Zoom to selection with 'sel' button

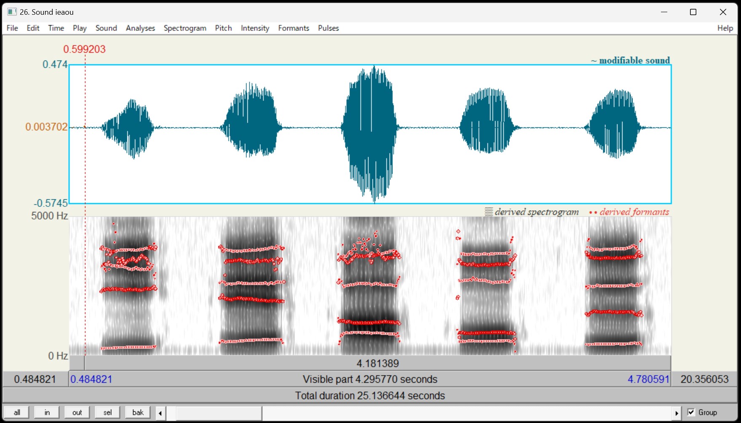(107, 412)
